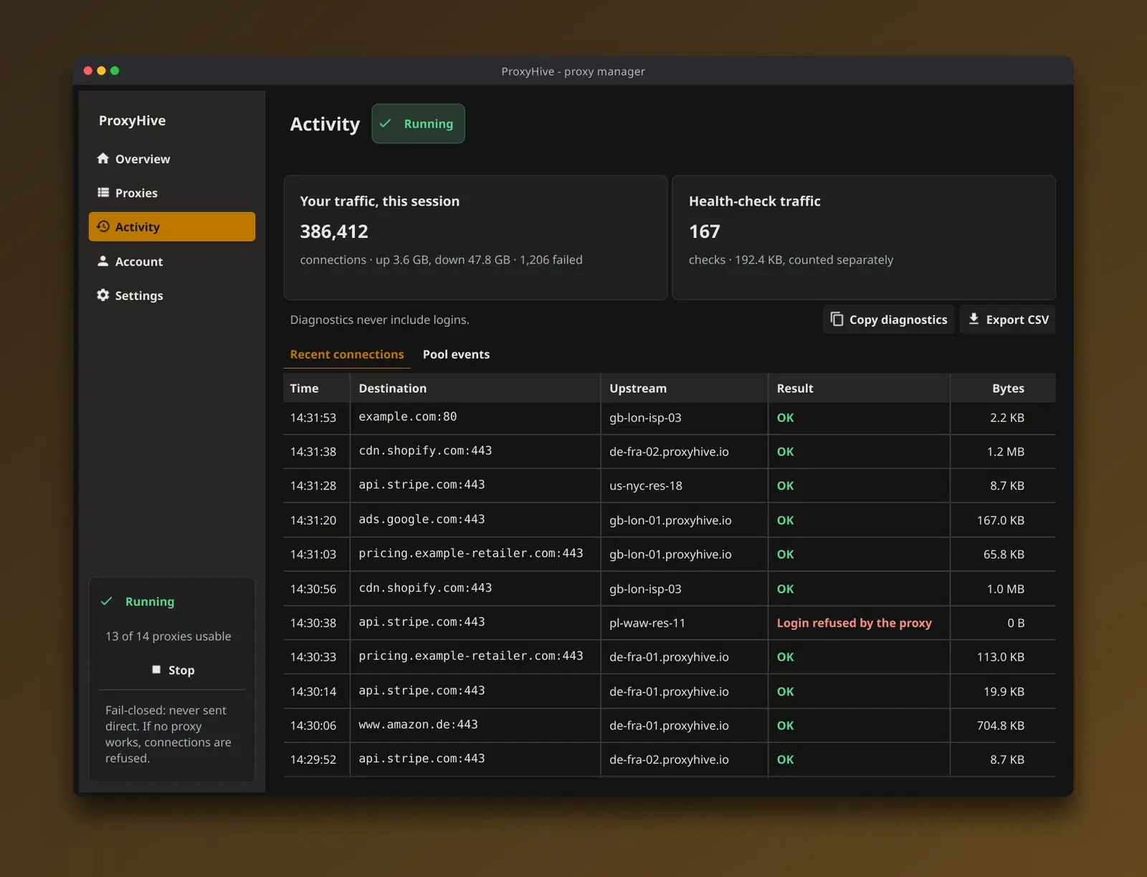
Task: Click the copy icon in Copy diagnostics
Action: (837, 319)
